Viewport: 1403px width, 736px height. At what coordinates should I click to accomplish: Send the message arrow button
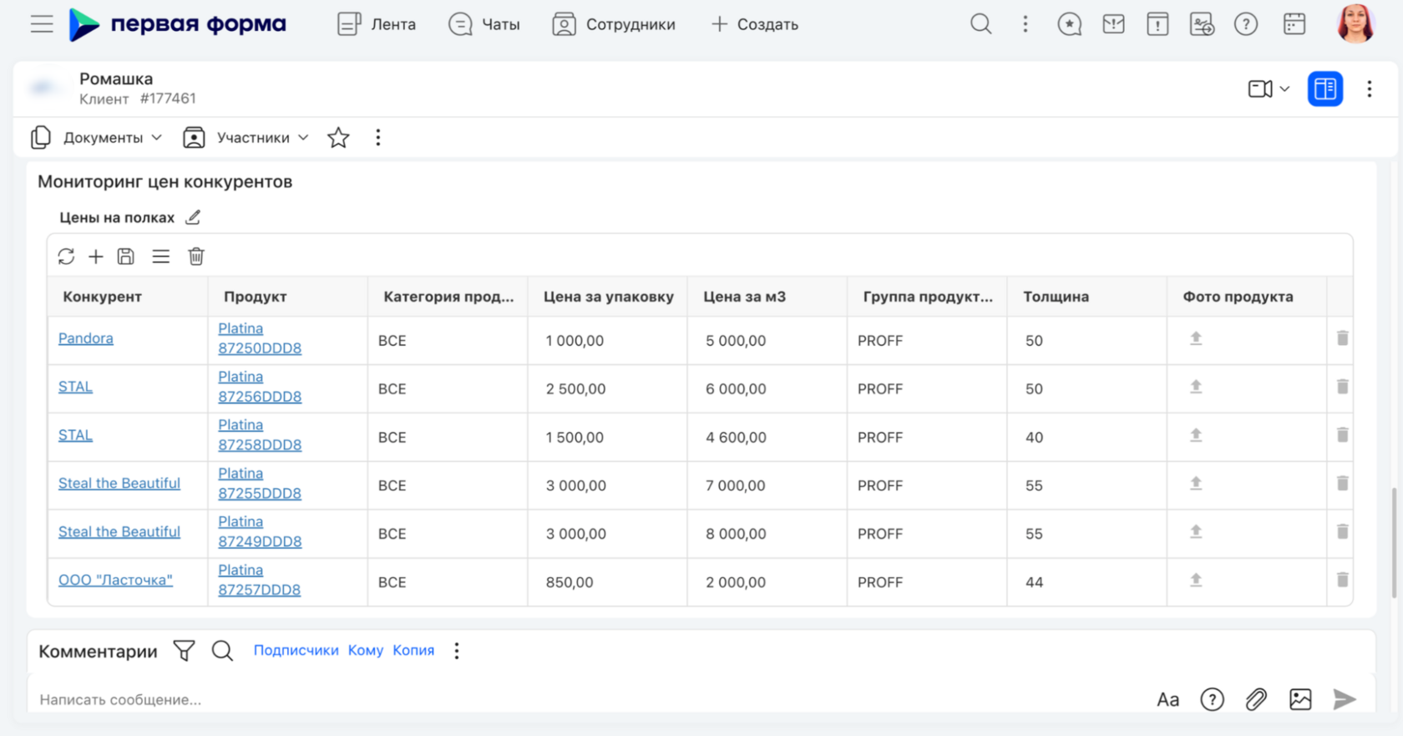coord(1345,699)
